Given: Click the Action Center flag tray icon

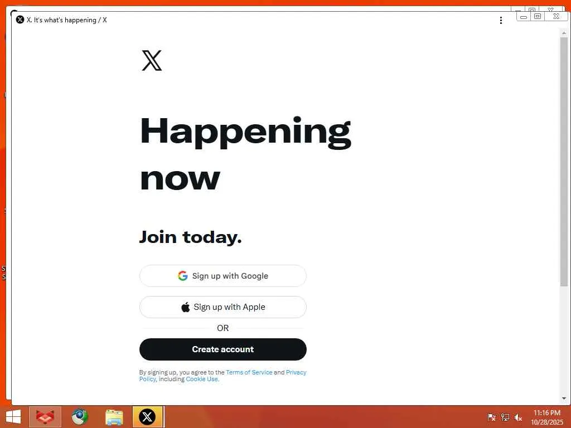Looking at the screenshot, I should [x=491, y=417].
